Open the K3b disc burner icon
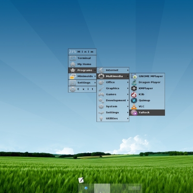The height and width of the screenshot is (193, 193). coord(134,95)
